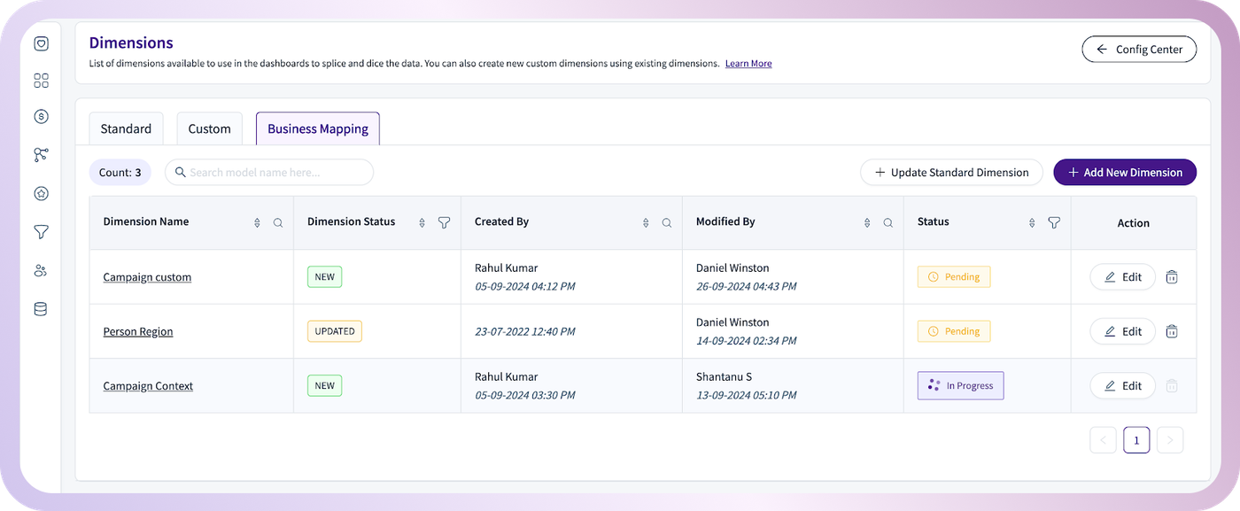This screenshot has width=1240, height=511.
Task: Open Campaign Context dimension link
Action: 148,386
